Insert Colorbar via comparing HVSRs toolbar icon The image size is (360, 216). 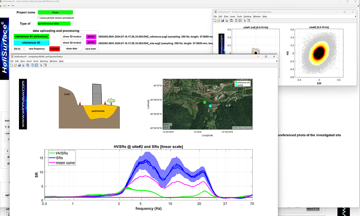(x=33, y=65)
